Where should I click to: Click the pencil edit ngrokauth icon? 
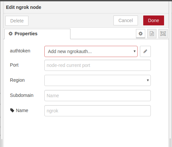point(145,51)
